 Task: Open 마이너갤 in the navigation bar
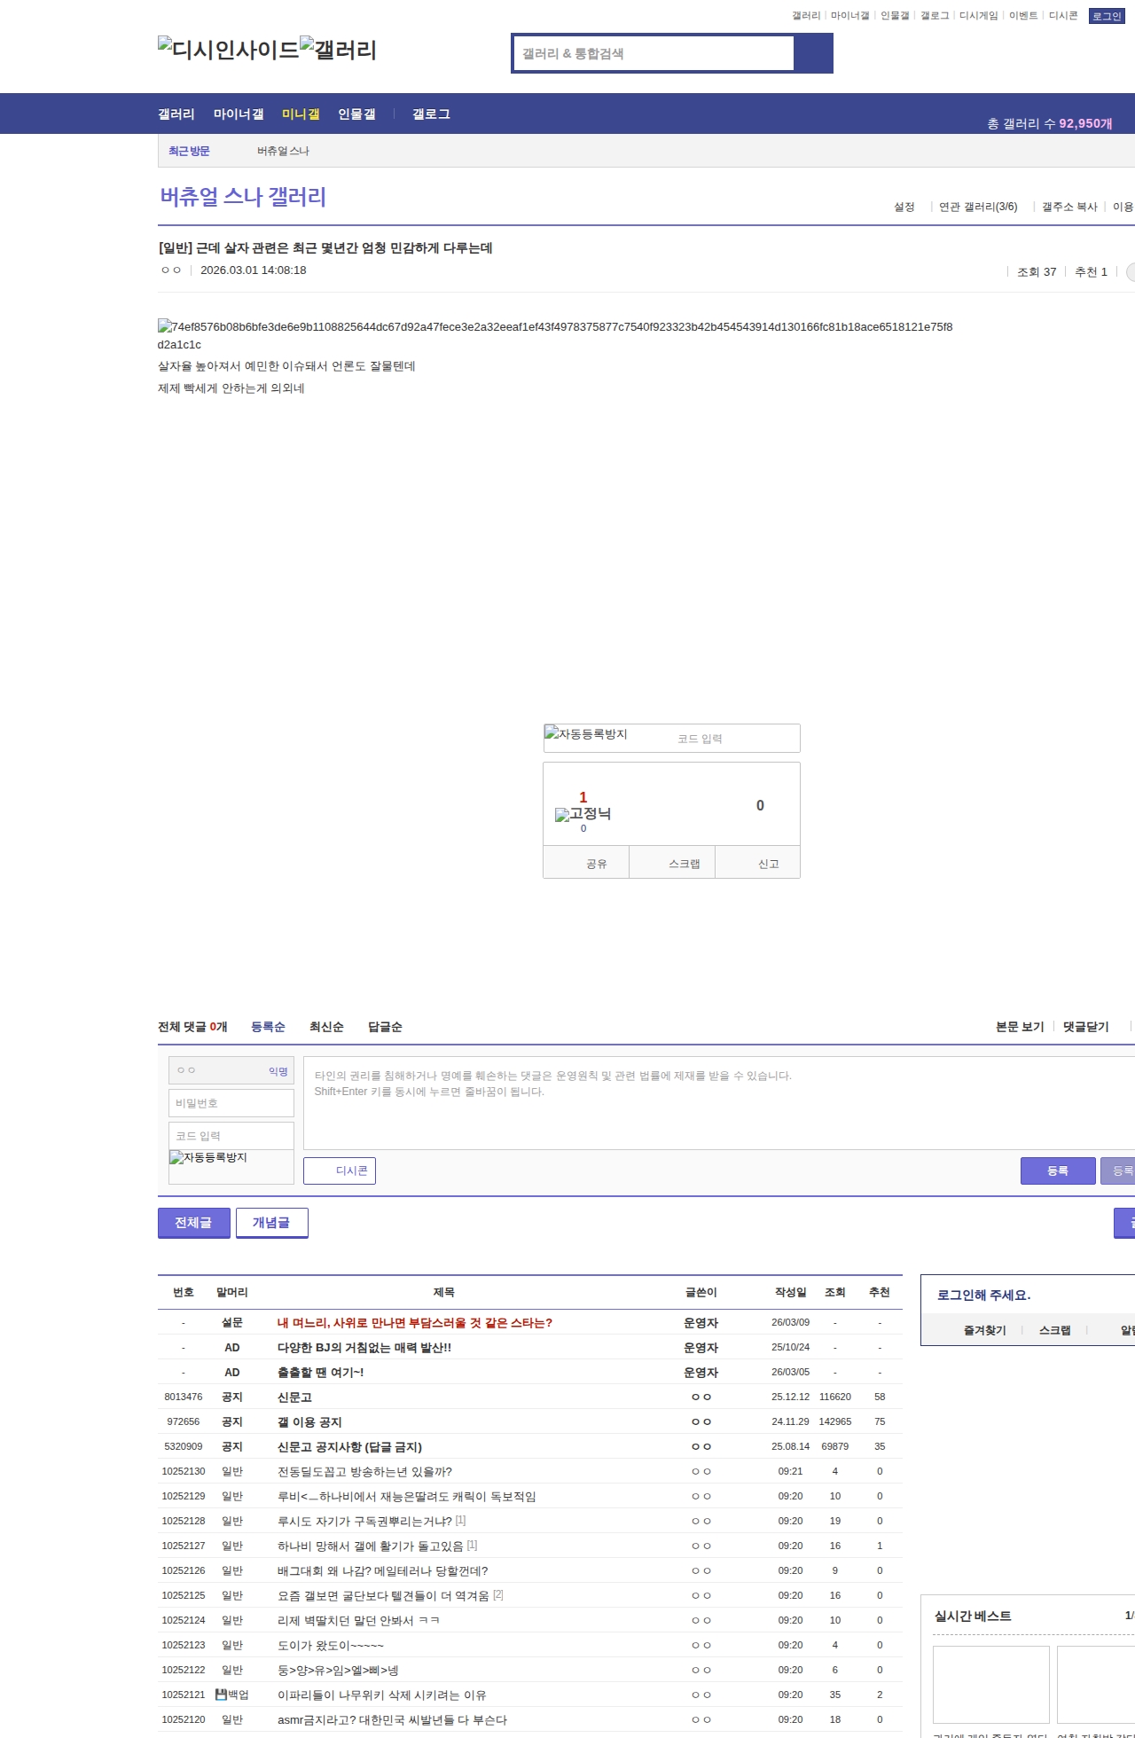click(x=239, y=114)
